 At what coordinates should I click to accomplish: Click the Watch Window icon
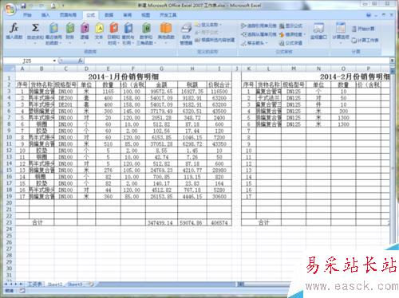[318, 28]
